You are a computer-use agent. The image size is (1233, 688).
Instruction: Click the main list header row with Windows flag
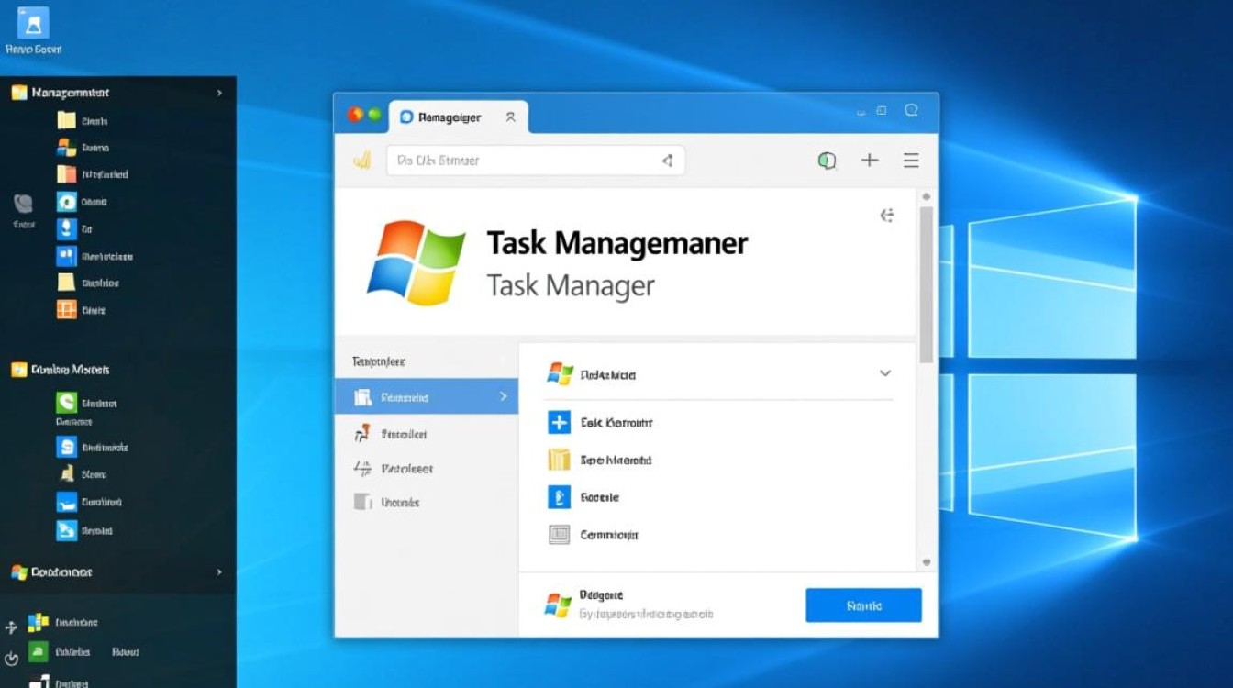(x=719, y=374)
